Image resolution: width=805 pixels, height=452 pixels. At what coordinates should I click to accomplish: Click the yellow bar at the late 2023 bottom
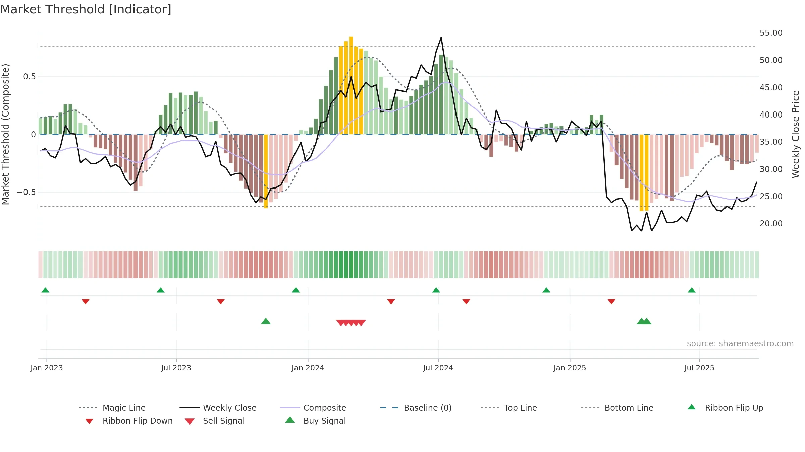point(266,171)
